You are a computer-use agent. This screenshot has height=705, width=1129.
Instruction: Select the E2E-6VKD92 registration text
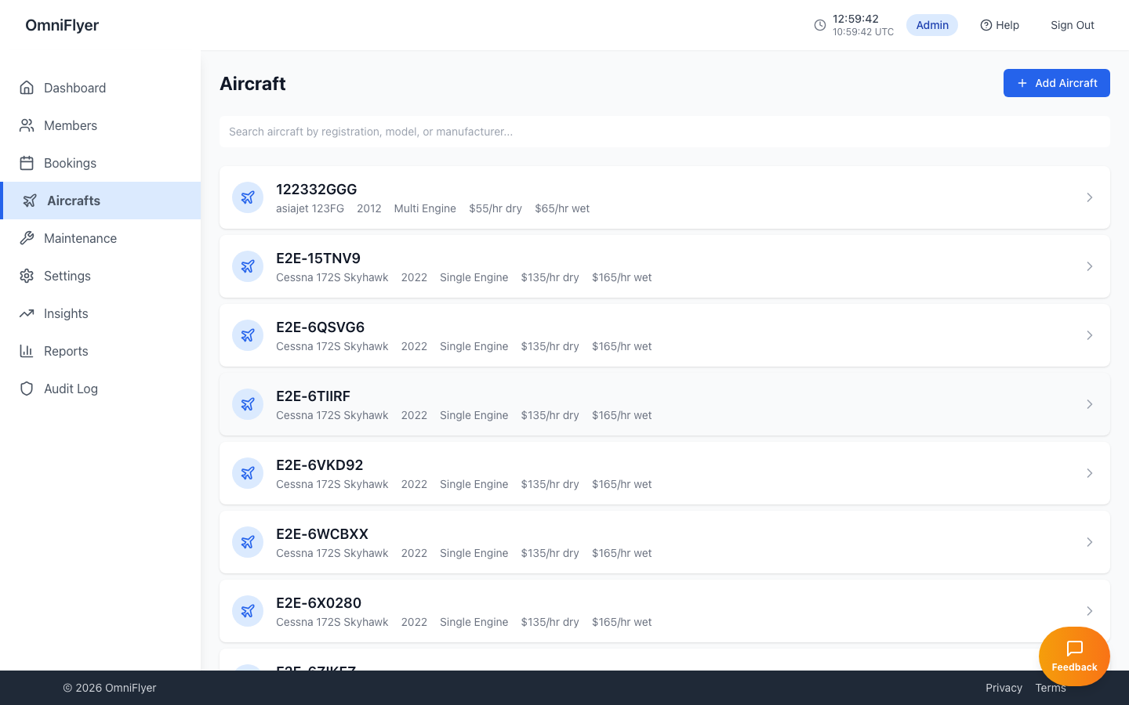[319, 465]
